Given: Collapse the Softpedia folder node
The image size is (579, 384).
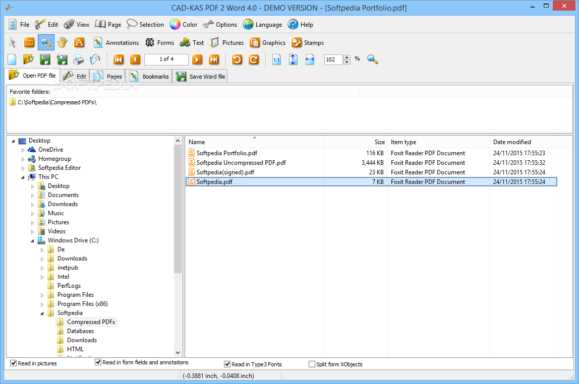Looking at the screenshot, I should click(42, 313).
